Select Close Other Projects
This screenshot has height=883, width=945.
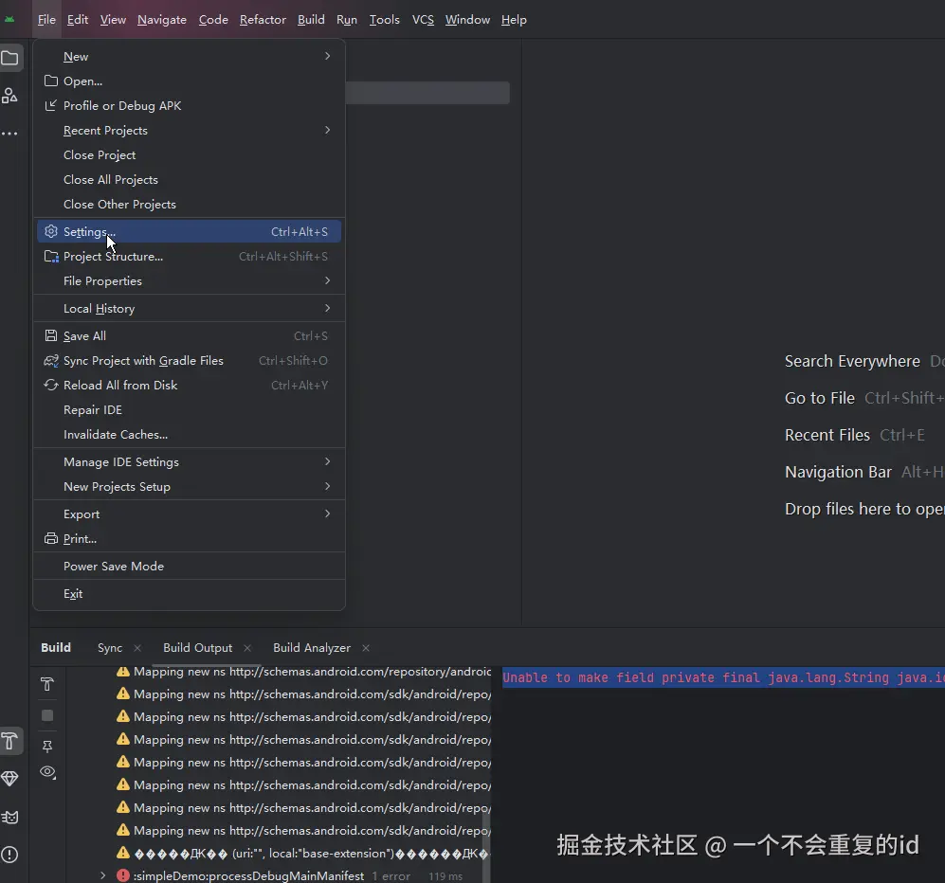[190, 205]
